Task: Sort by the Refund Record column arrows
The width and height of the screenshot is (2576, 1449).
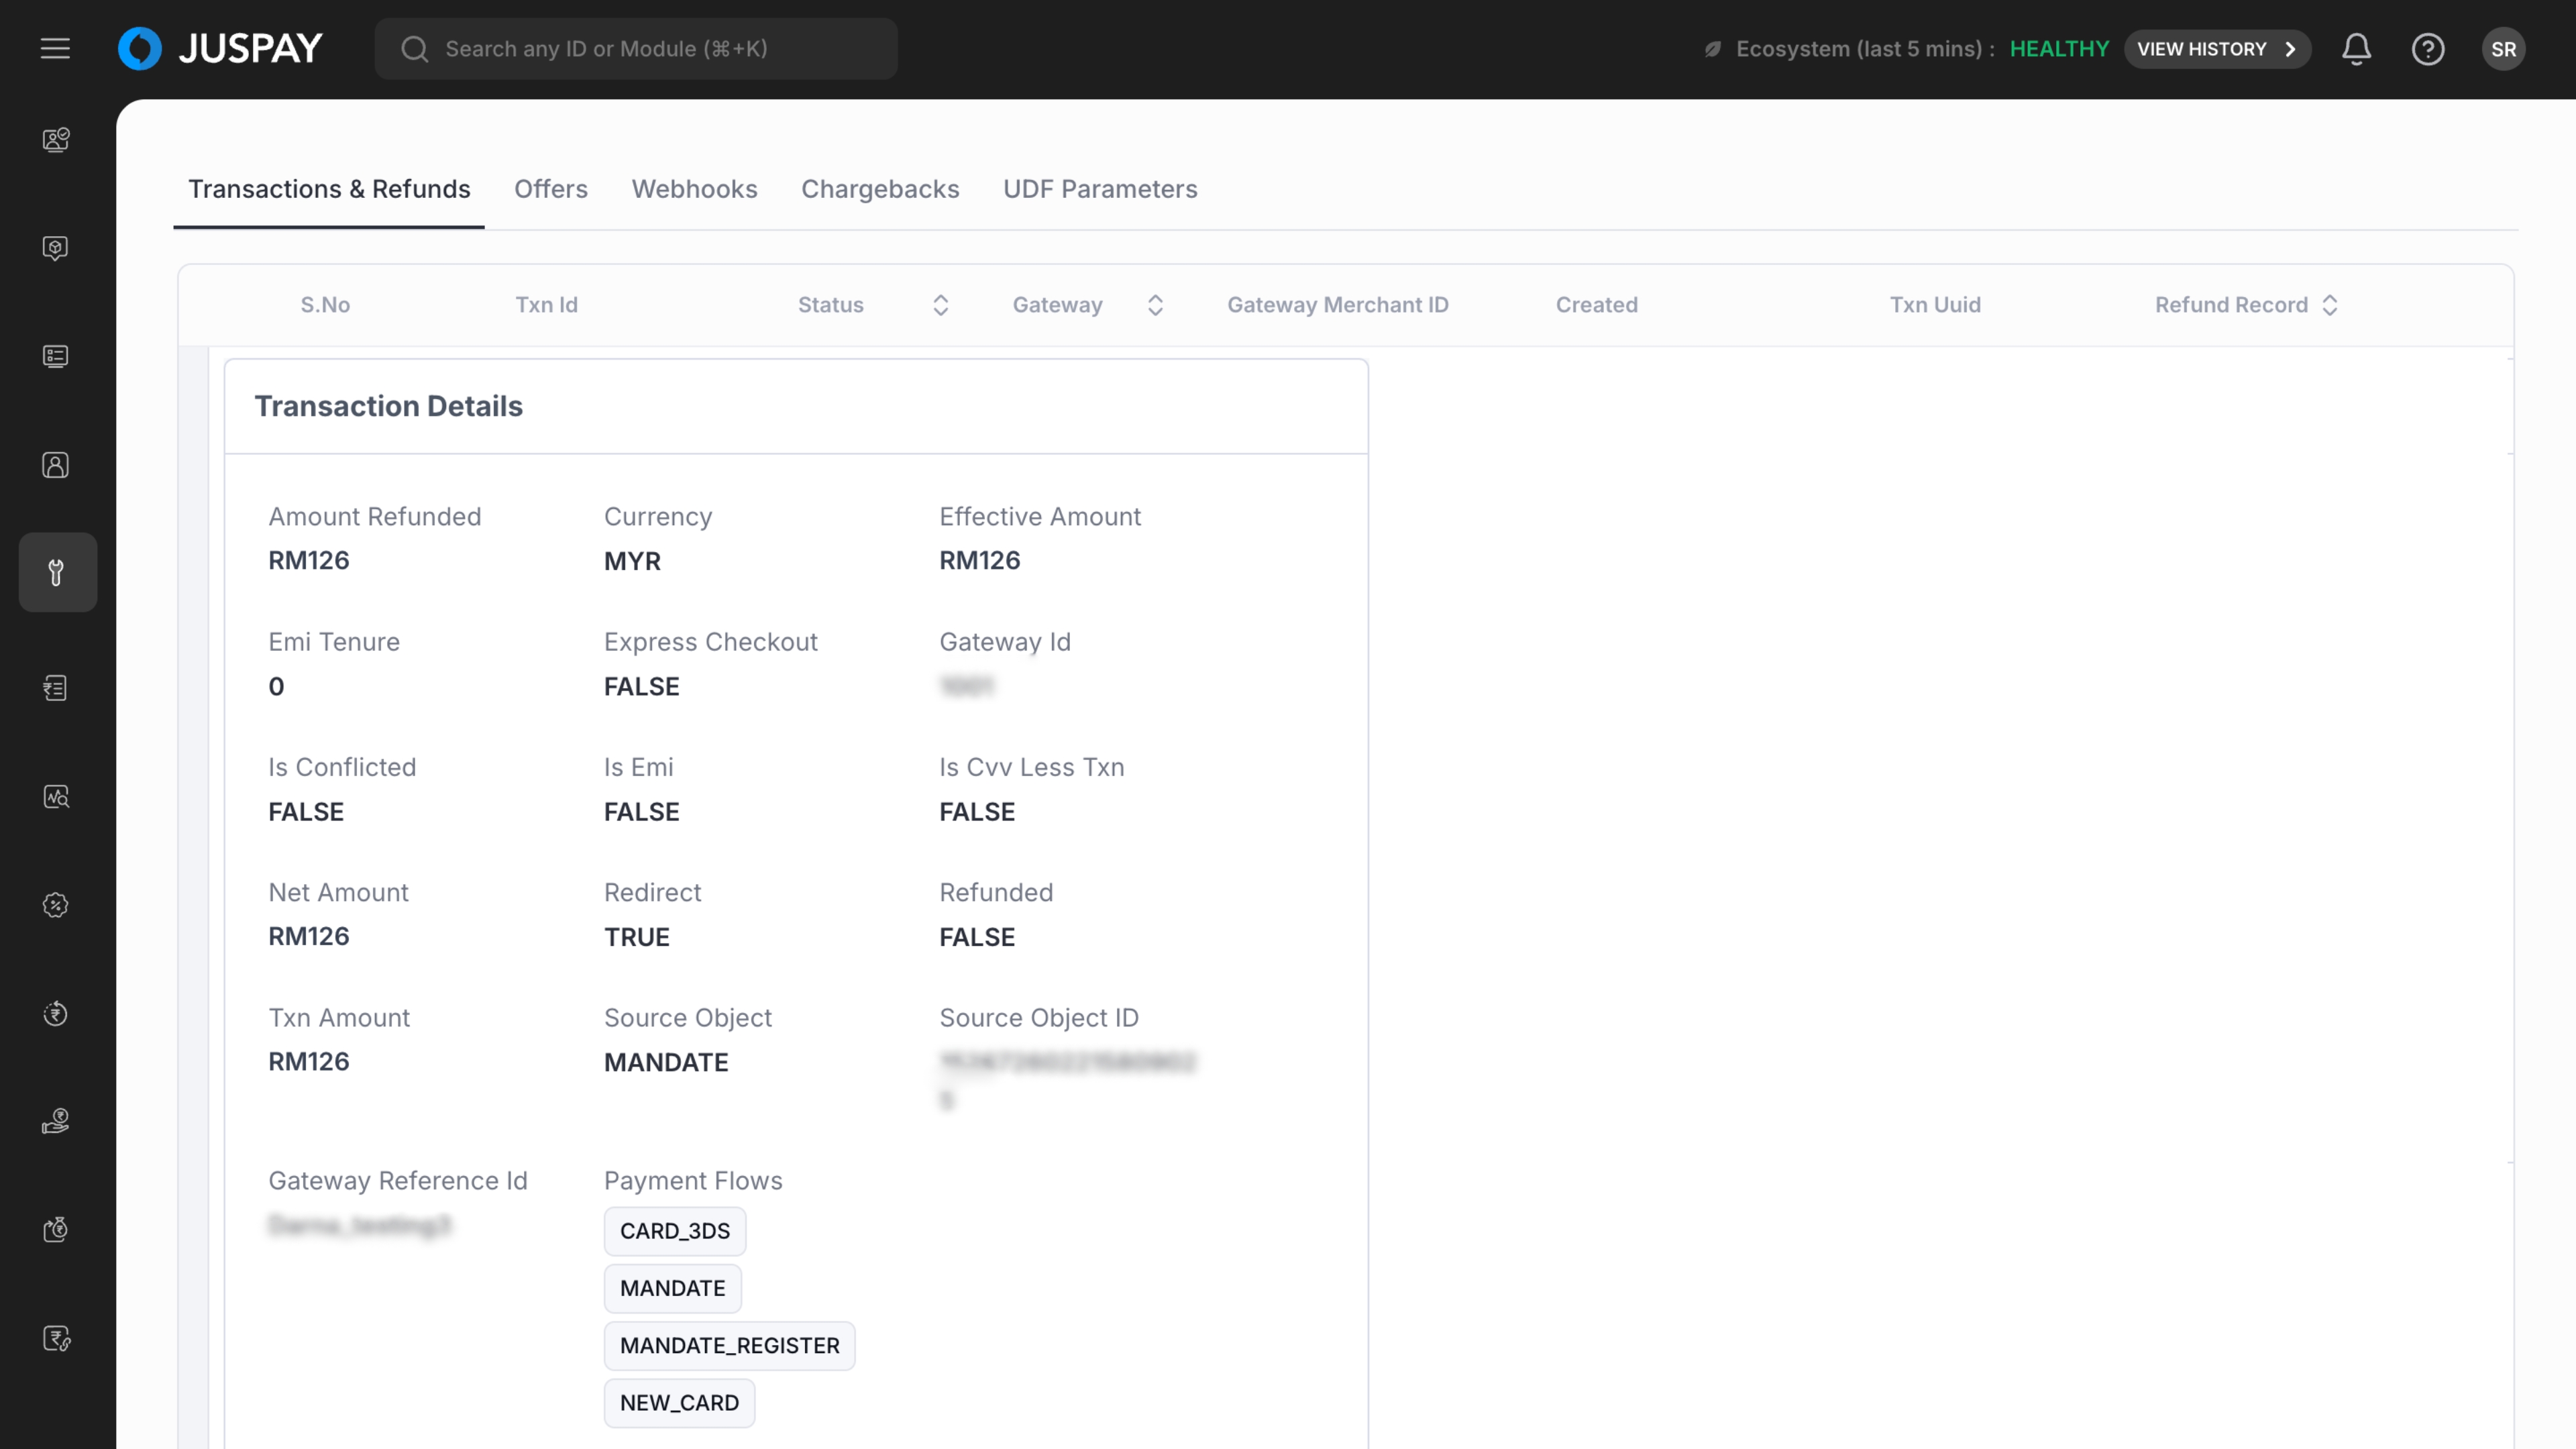Action: point(2329,305)
